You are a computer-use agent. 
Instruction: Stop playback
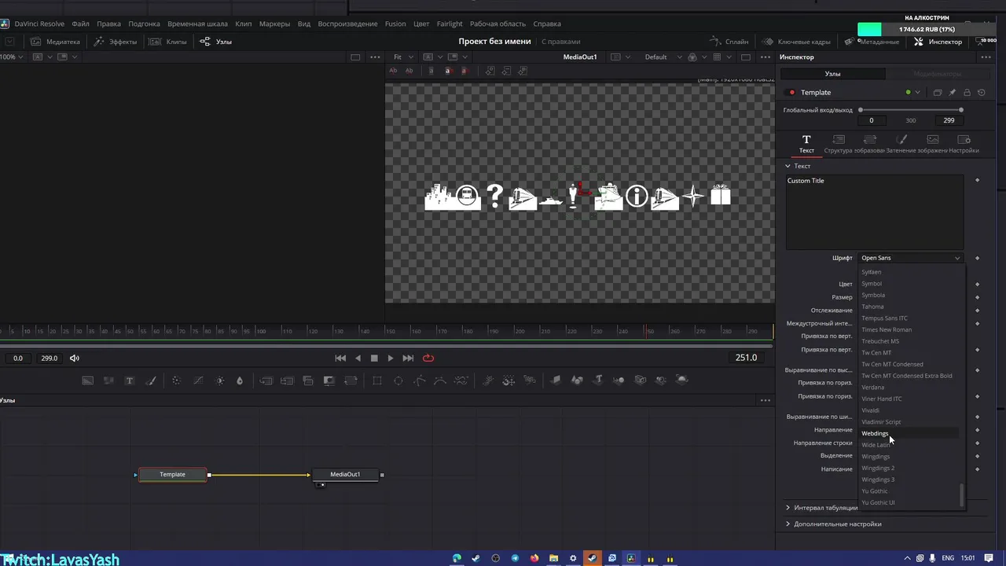click(374, 358)
